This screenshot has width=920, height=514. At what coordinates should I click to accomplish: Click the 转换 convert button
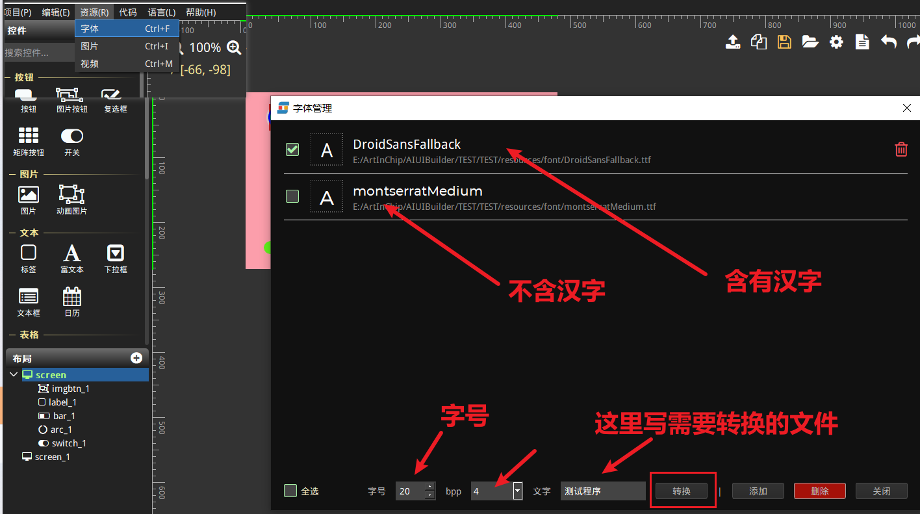pyautogui.click(x=682, y=491)
